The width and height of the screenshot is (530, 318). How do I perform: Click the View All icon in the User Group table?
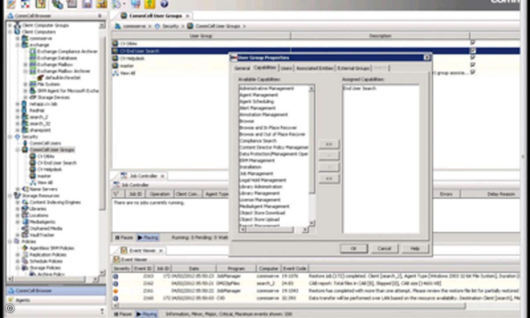click(x=116, y=73)
